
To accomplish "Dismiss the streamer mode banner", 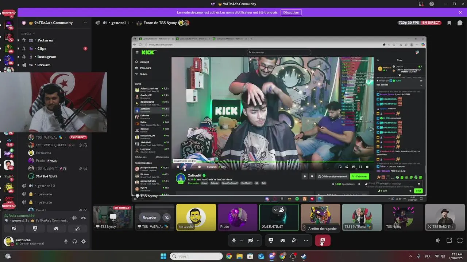I will pyautogui.click(x=460, y=12).
